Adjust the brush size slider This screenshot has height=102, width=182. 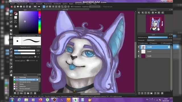[x=25, y=50]
